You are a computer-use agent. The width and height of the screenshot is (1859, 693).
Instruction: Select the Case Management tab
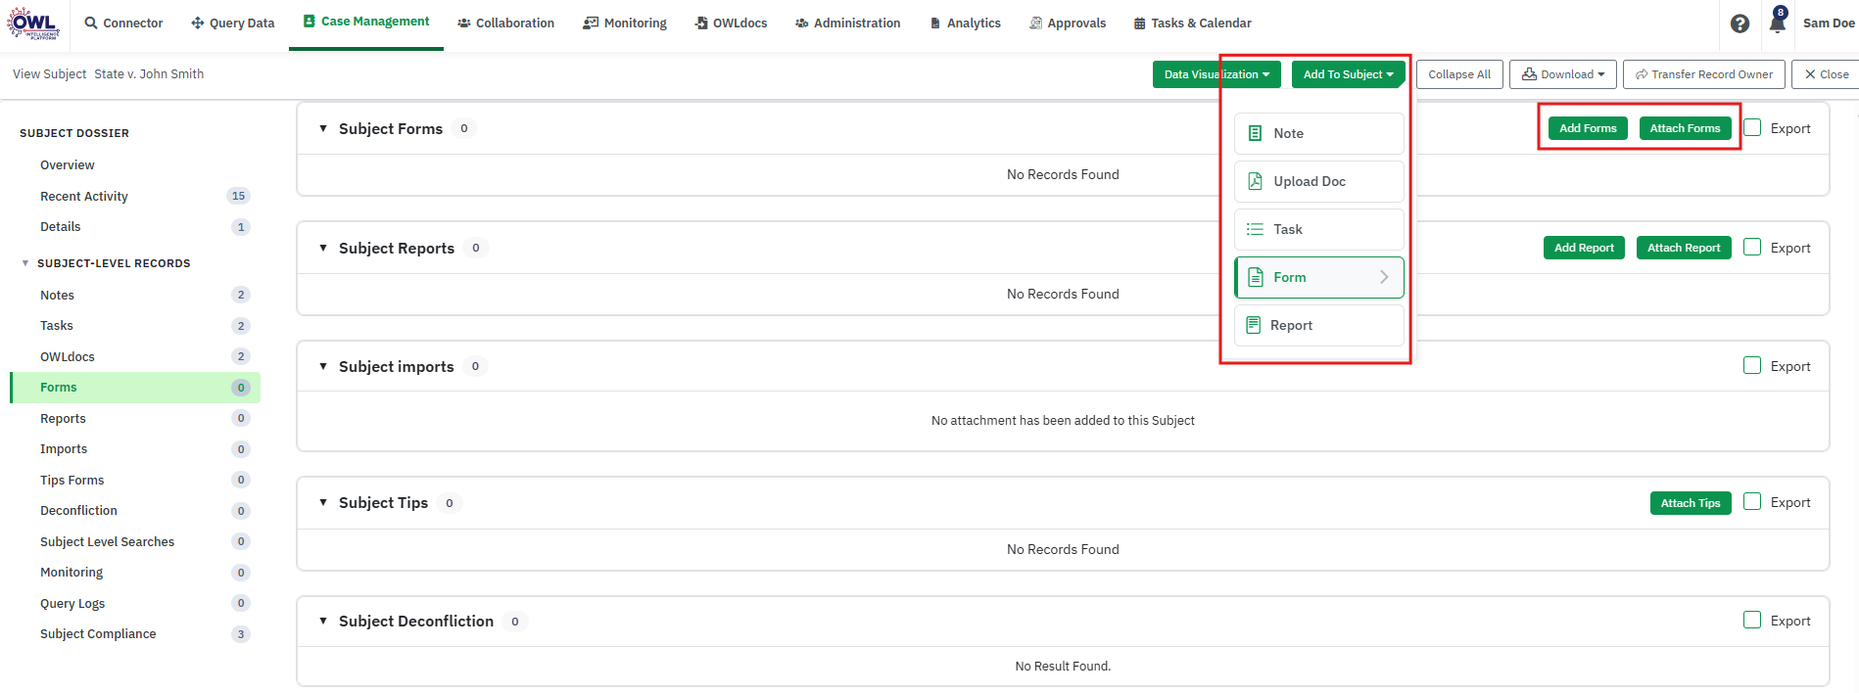[366, 22]
